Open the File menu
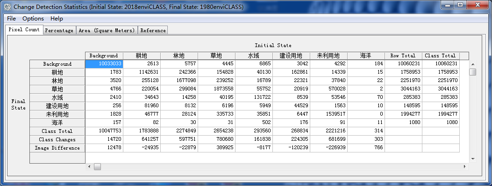The height and width of the screenshot is (186, 492). (x=11, y=19)
